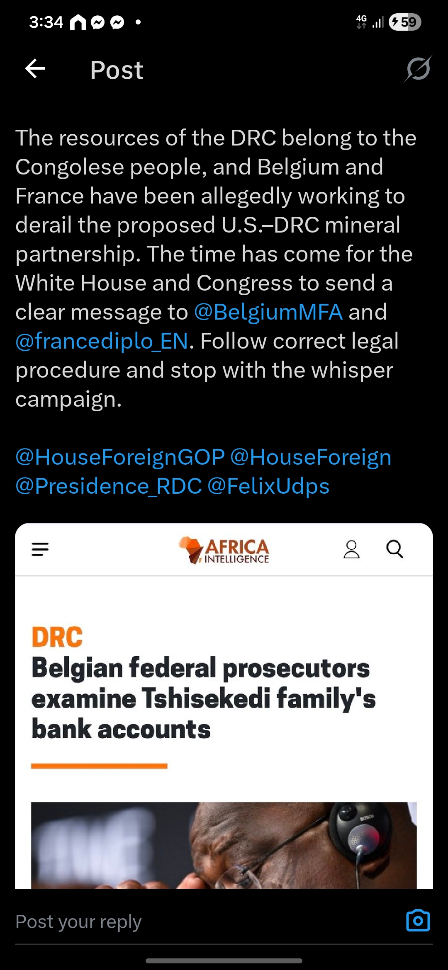Screen dimensions: 448x970
Task: Open the @francediplo_EN mention
Action: [x=102, y=341]
